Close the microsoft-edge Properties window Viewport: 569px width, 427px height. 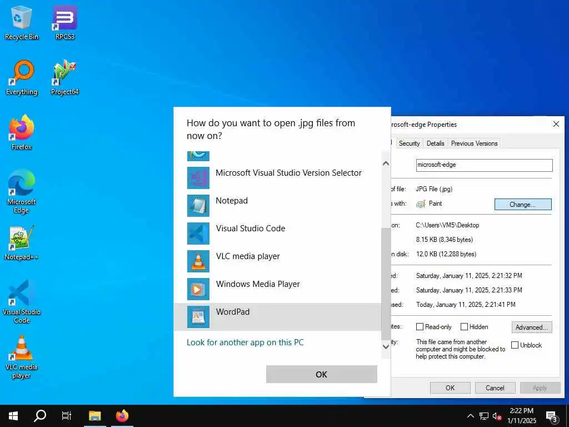[556, 124]
